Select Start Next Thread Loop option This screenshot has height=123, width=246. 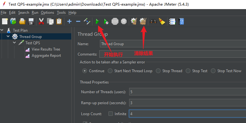(110, 71)
